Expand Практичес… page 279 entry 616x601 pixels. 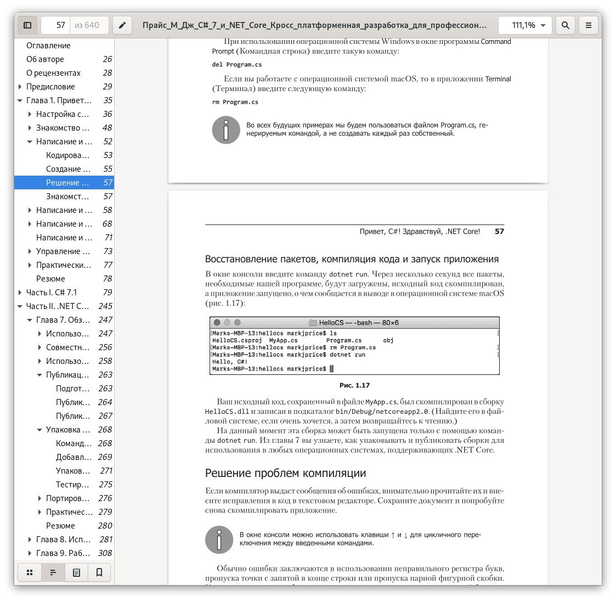coord(39,512)
